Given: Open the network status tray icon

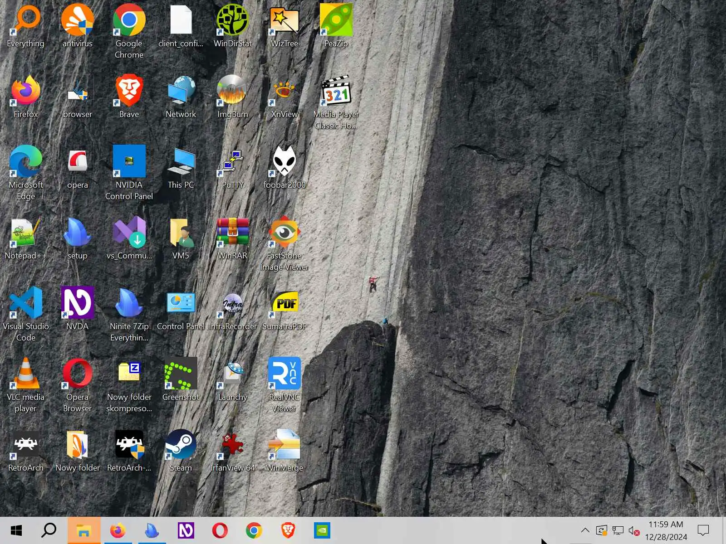Looking at the screenshot, I should pos(618,530).
